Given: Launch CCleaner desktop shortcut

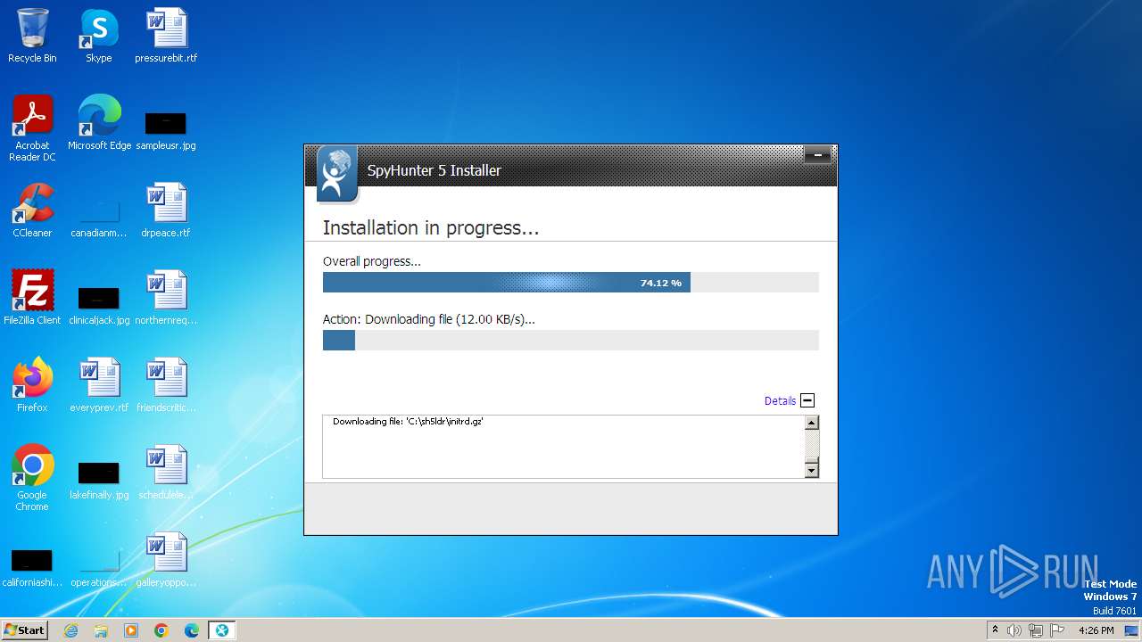Looking at the screenshot, I should [x=32, y=210].
